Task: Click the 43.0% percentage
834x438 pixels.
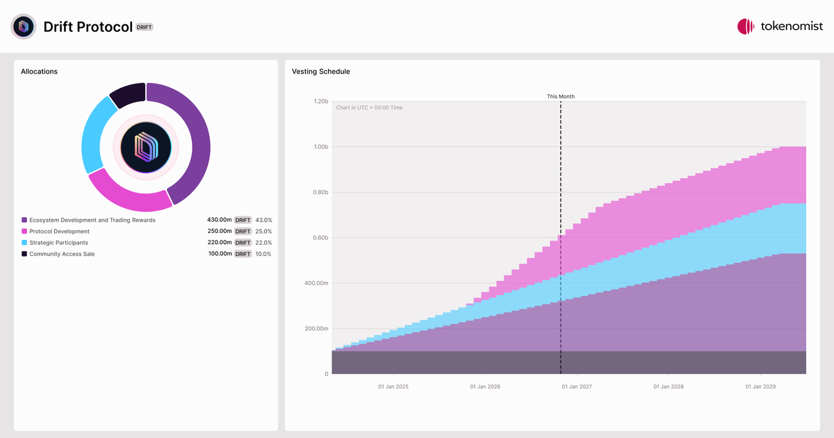Action: pos(263,220)
